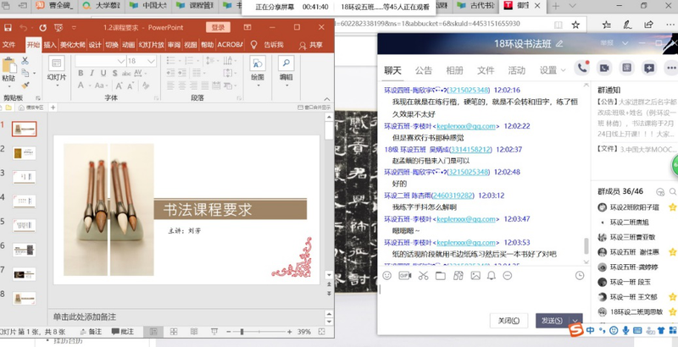This screenshot has width=678, height=347.
Task: Switch to the 插入 ribbon tab
Action: 50,45
